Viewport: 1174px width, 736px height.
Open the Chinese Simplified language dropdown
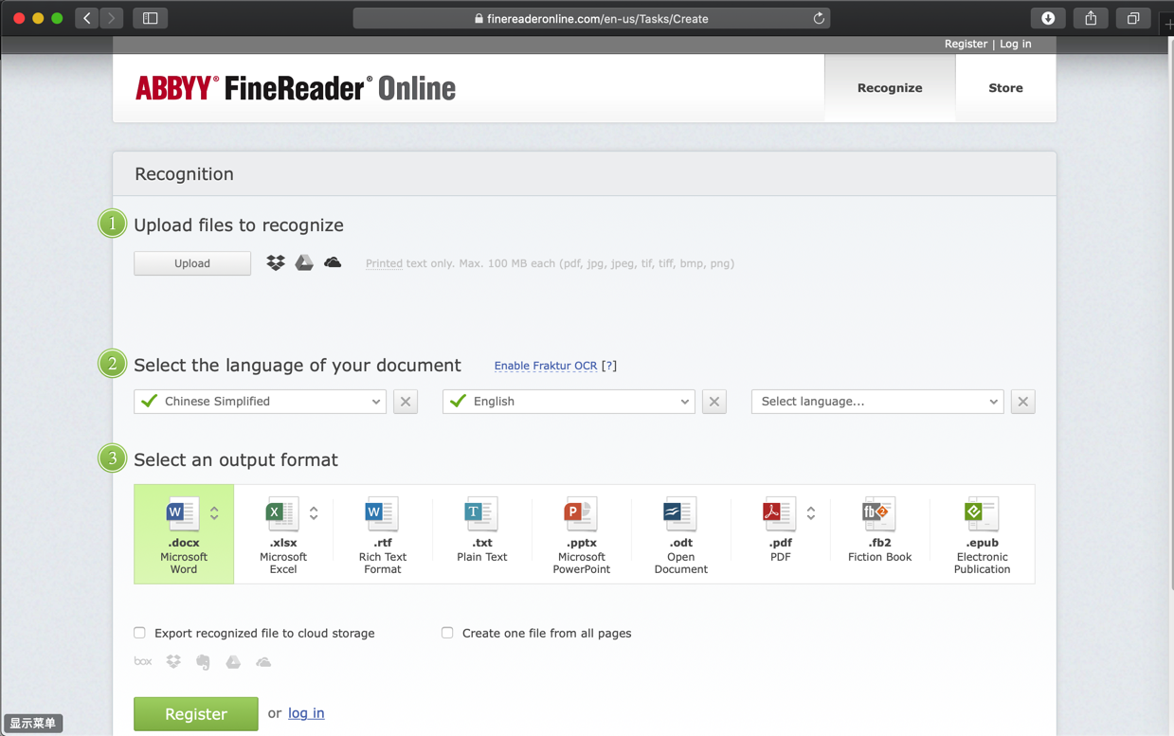[261, 402]
